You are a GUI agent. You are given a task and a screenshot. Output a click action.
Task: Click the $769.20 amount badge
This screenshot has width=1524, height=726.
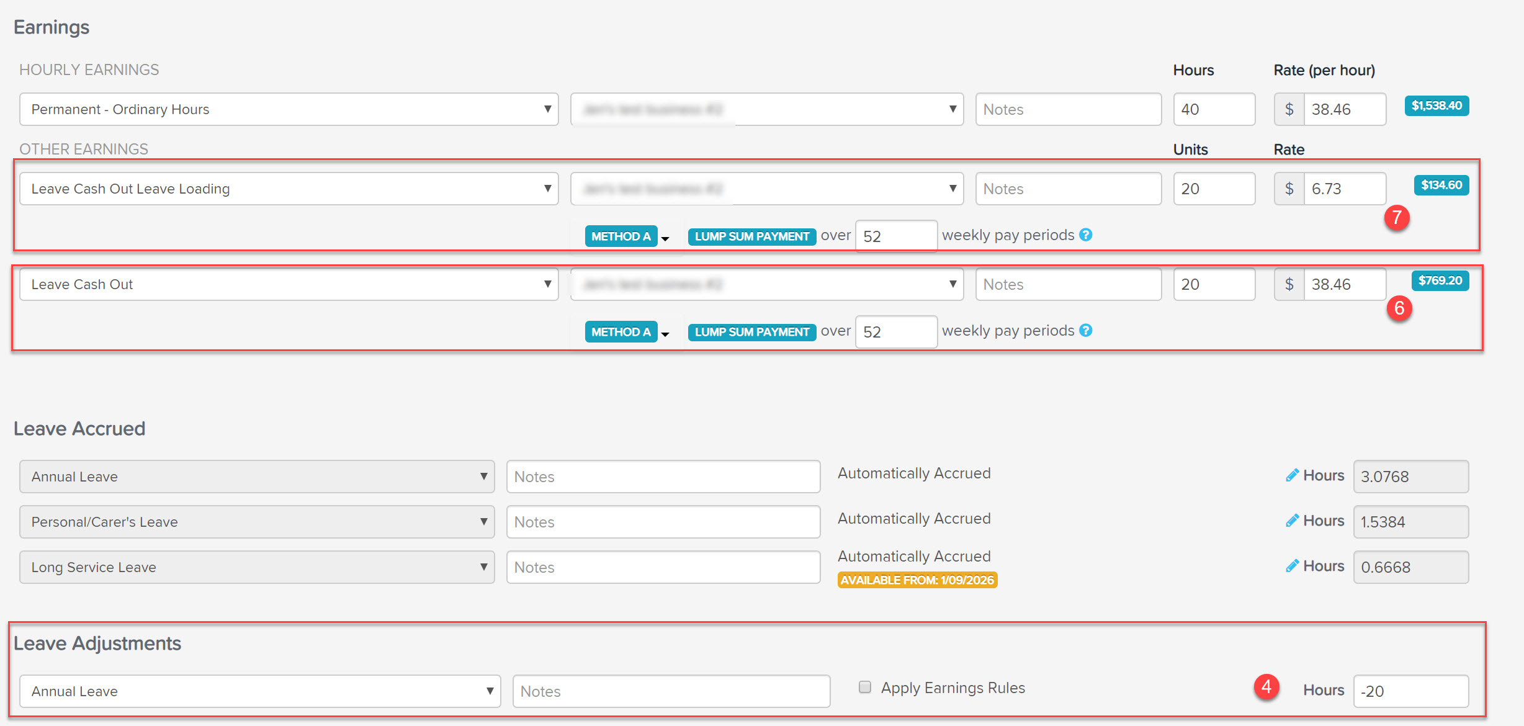pos(1440,280)
